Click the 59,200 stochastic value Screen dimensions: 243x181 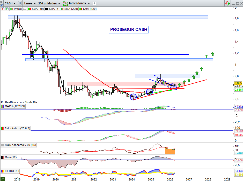pos(239,135)
